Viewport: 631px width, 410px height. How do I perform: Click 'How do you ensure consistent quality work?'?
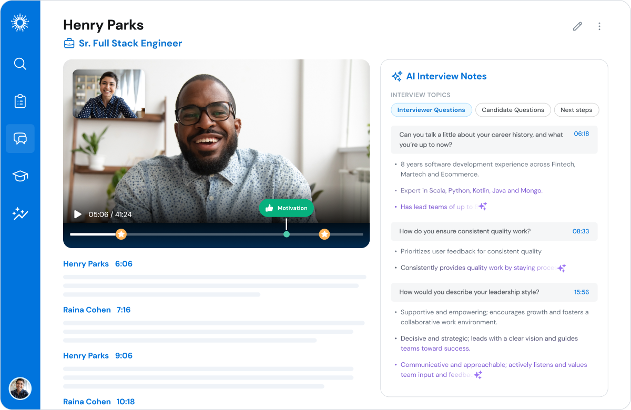click(x=465, y=231)
